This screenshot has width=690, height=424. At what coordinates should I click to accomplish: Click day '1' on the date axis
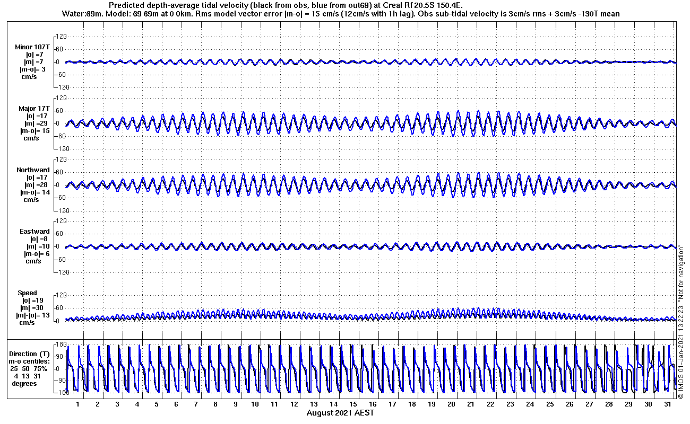click(x=78, y=404)
